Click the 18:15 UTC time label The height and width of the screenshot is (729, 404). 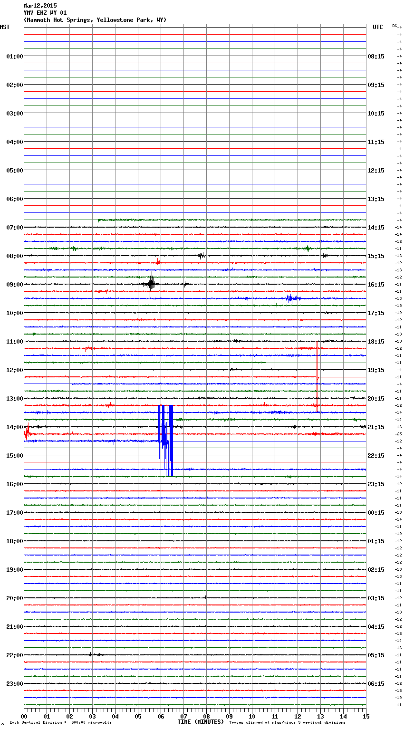pyautogui.click(x=376, y=342)
